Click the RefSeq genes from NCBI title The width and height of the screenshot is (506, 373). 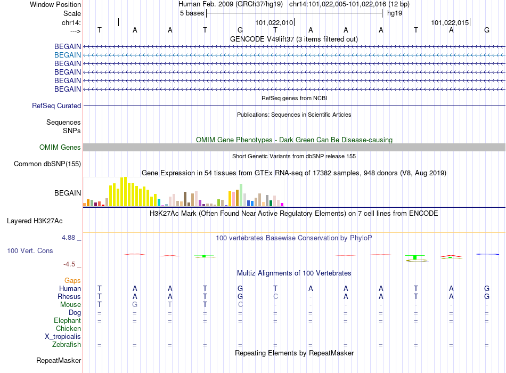click(295, 98)
